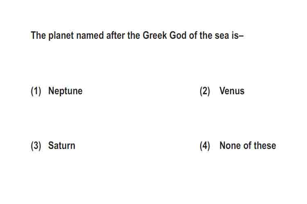Click the (4) option number label
The height and width of the screenshot is (204, 307).
coord(205,146)
